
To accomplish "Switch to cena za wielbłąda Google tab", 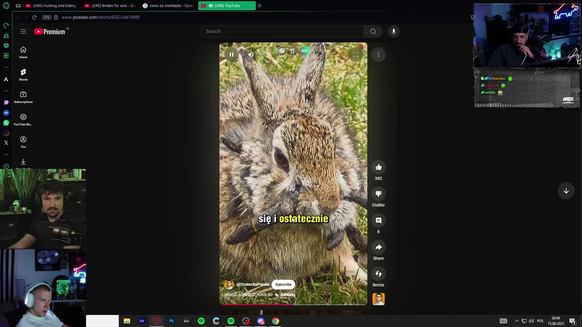I will [x=168, y=5].
